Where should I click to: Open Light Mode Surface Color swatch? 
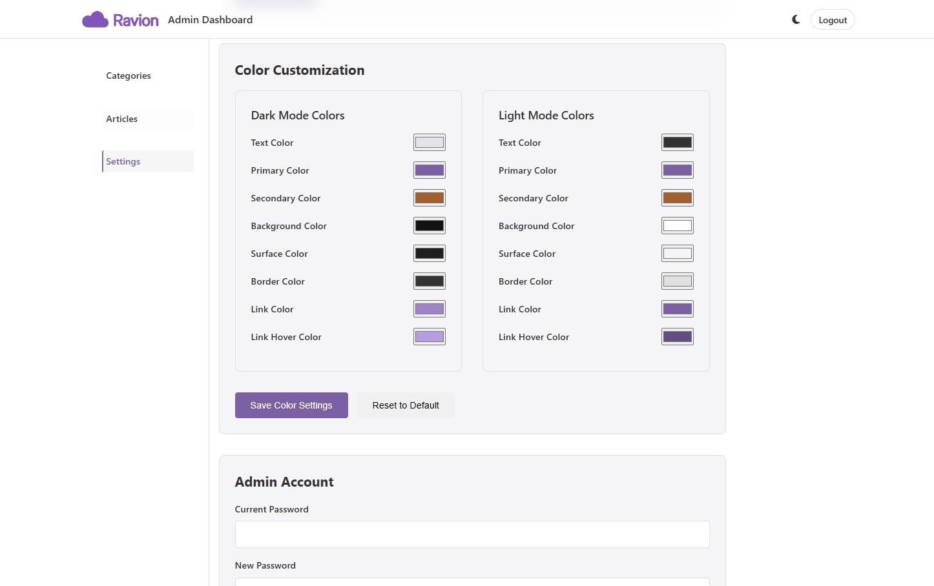pyautogui.click(x=677, y=254)
